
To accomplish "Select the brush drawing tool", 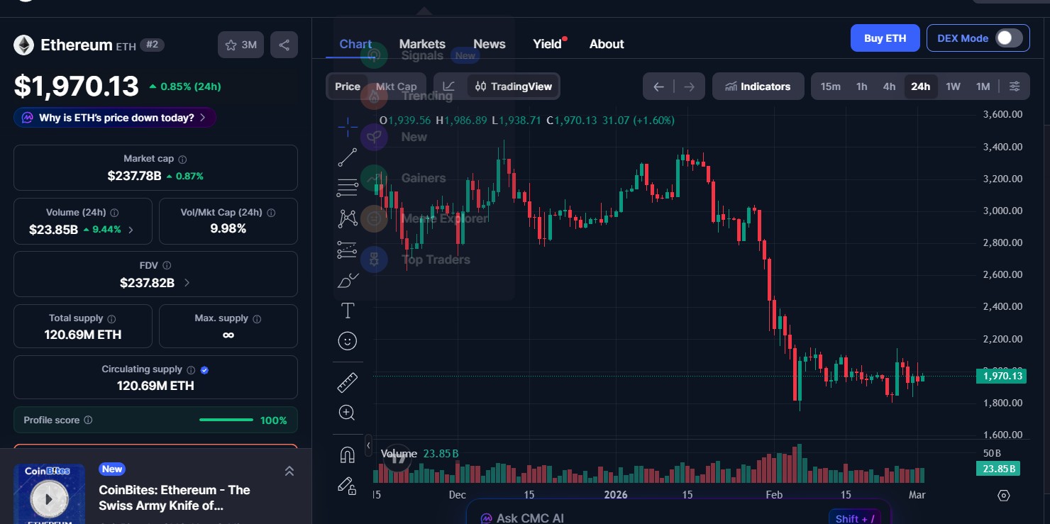I will pyautogui.click(x=347, y=280).
